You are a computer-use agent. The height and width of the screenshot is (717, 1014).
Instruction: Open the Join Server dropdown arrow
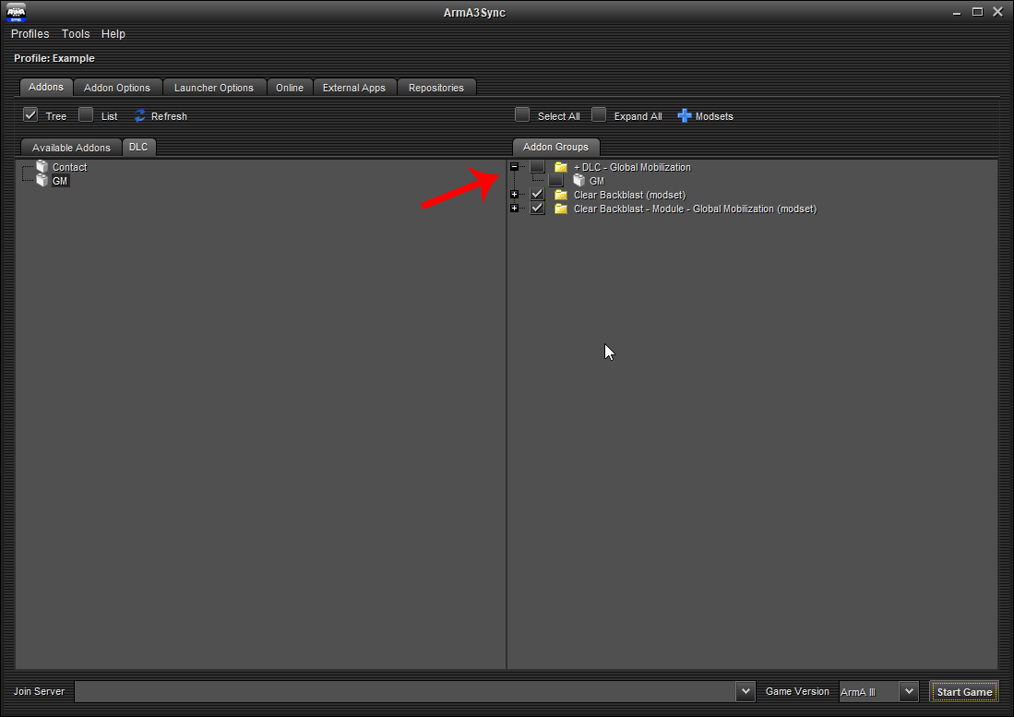point(745,691)
